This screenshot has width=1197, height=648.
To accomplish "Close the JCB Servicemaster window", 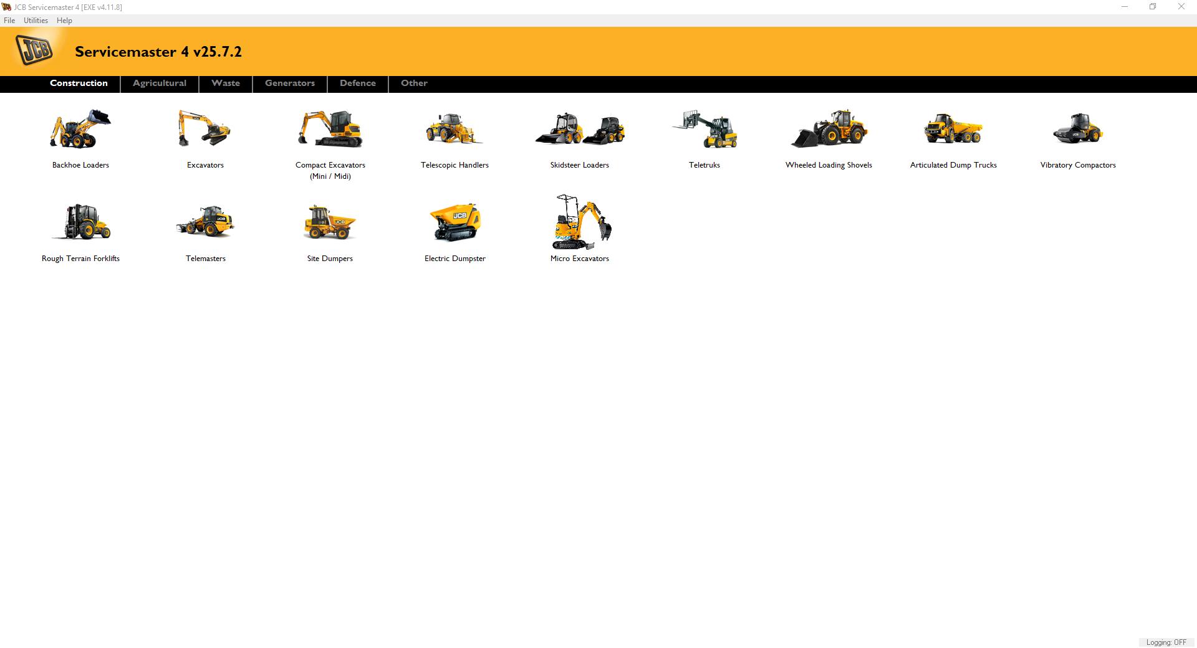I will 1181,7.
